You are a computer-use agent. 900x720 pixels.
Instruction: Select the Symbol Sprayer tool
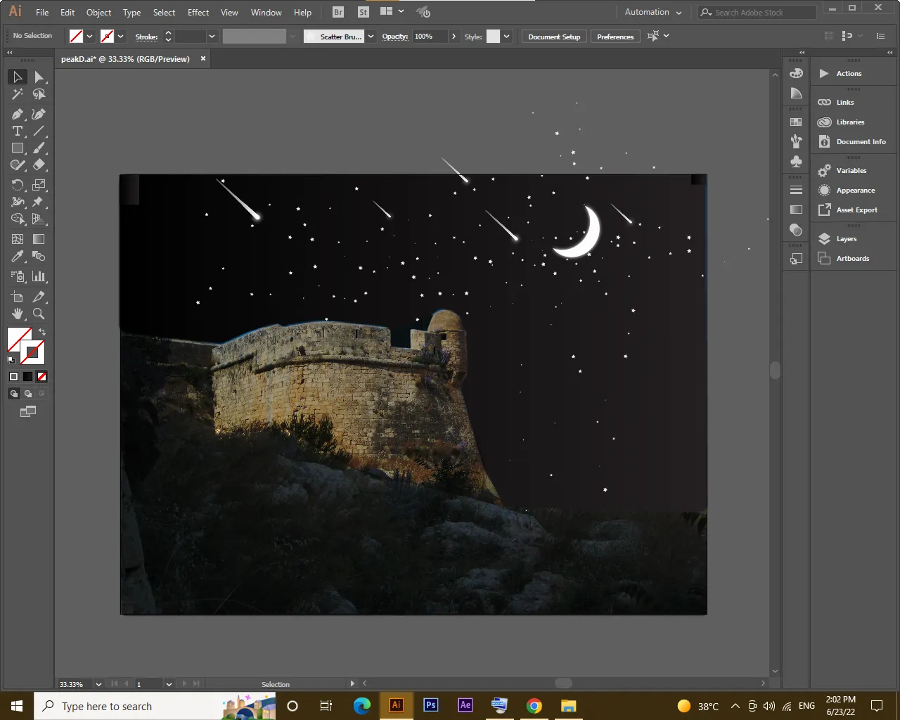point(18,276)
